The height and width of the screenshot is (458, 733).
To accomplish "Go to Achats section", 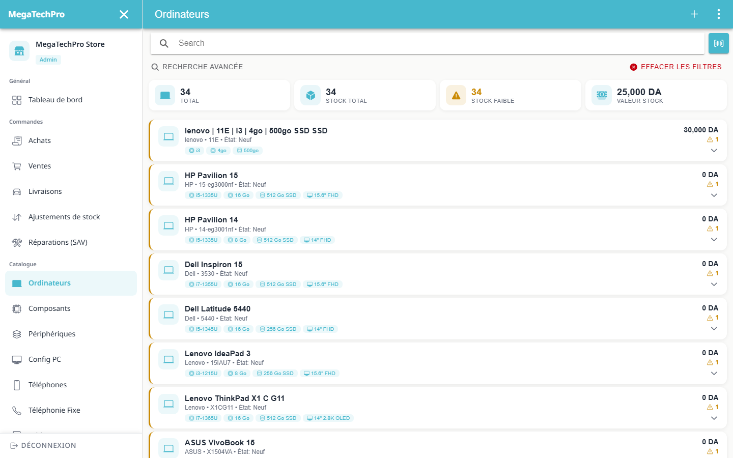I will 71,141.
